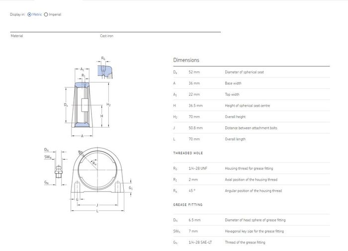Click the 50.8 mm attachment bolt distance

coord(195,128)
